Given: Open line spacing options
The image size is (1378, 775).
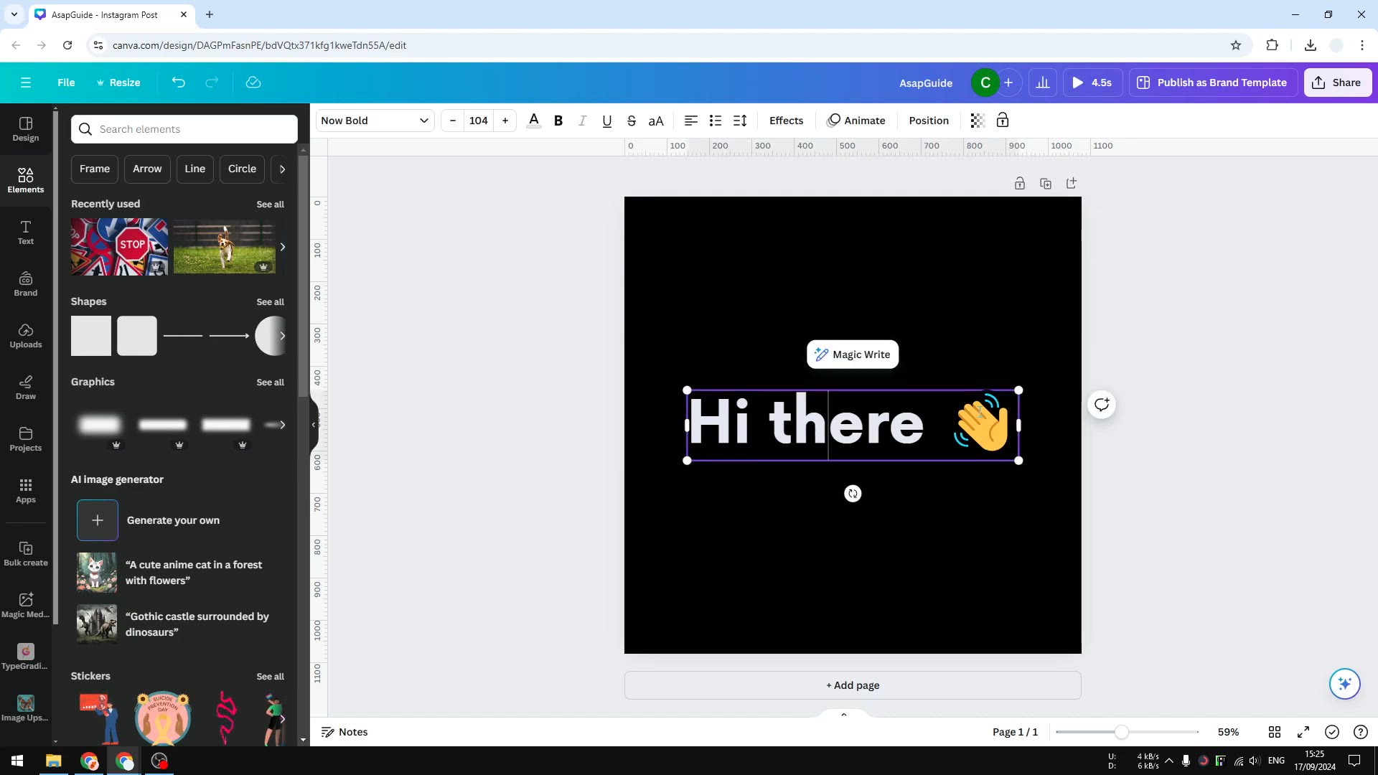Looking at the screenshot, I should click(x=740, y=121).
